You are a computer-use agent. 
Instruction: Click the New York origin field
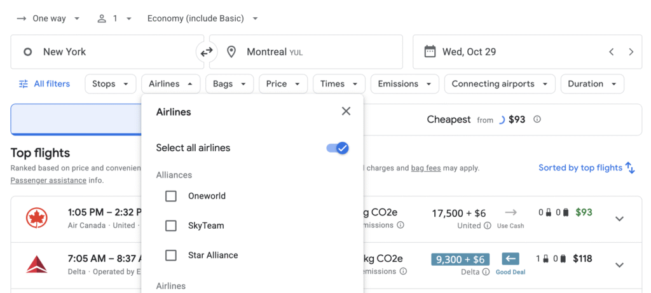(x=107, y=52)
